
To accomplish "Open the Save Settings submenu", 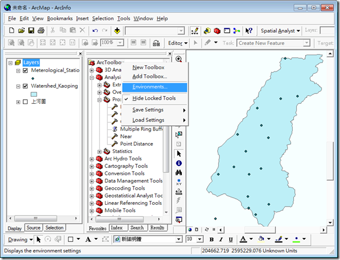I will (x=154, y=110).
